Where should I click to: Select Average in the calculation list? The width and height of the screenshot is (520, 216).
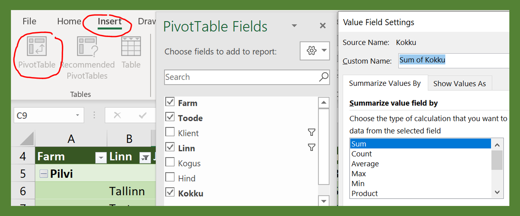click(365, 164)
